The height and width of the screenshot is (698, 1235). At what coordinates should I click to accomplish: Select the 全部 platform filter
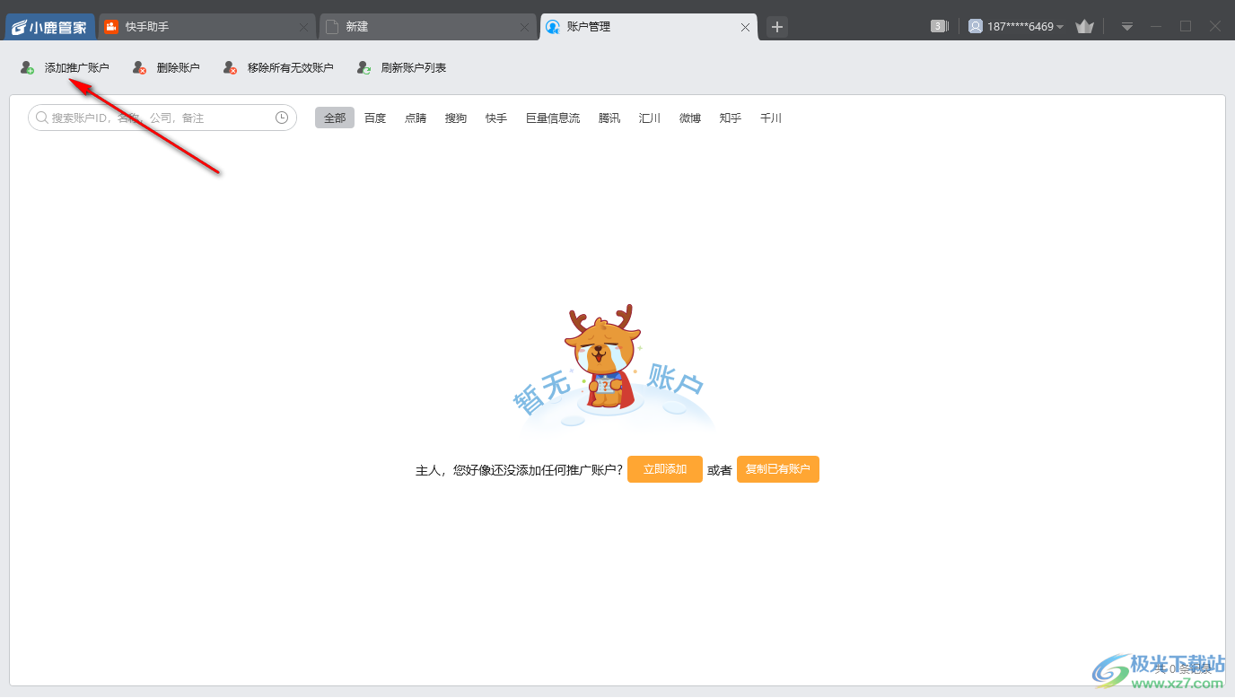pos(335,118)
